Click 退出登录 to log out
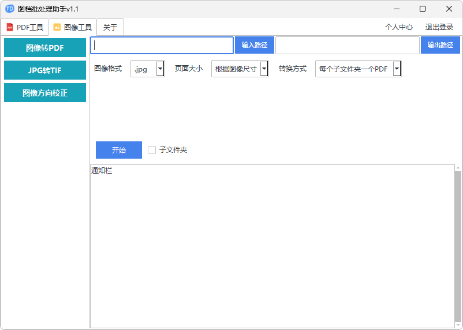Image resolution: width=463 pixels, height=330 pixels. point(439,27)
